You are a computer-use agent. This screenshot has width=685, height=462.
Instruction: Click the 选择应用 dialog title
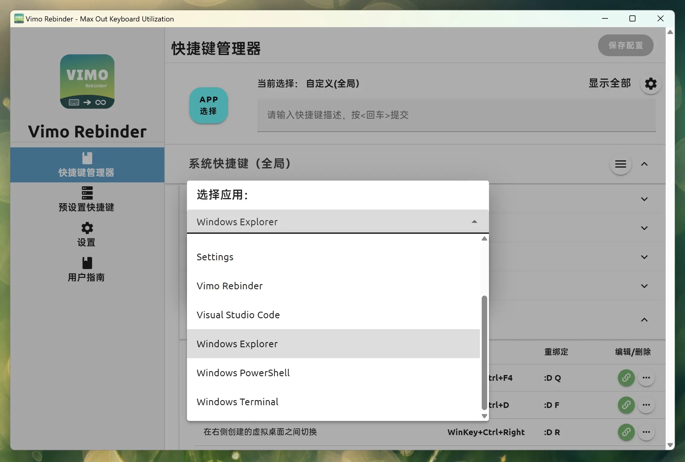pyautogui.click(x=222, y=195)
